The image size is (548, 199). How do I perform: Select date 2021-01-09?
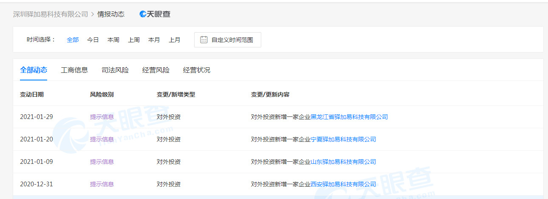point(37,162)
